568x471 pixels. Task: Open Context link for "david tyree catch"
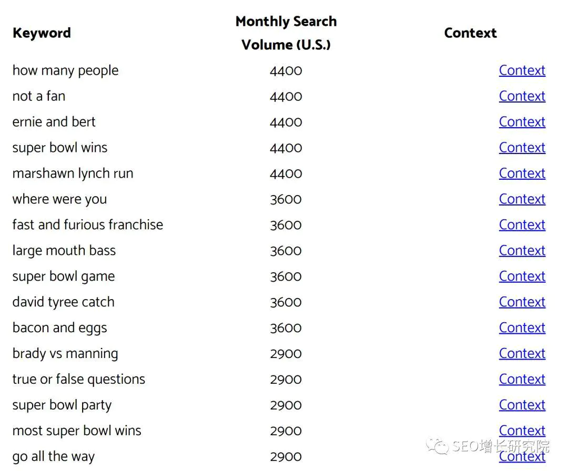point(522,302)
